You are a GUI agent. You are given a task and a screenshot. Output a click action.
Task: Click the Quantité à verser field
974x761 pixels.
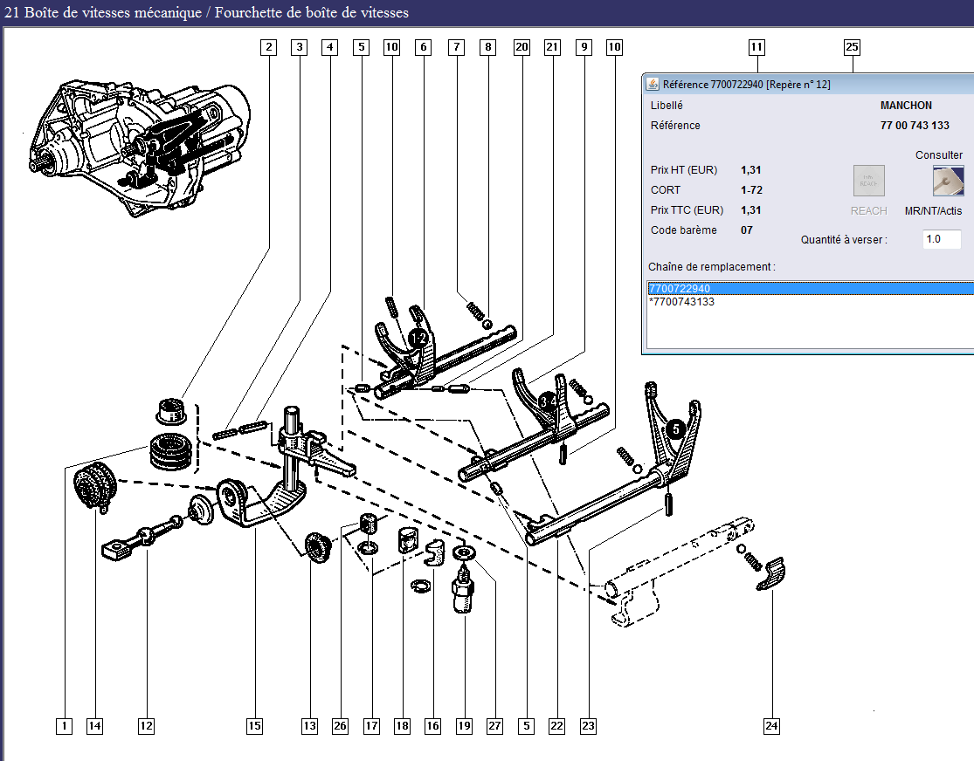click(943, 239)
